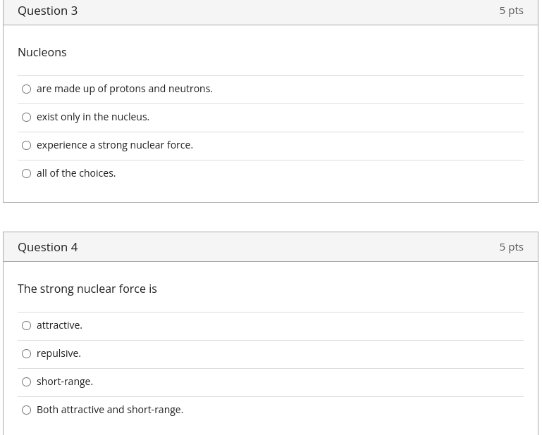The width and height of the screenshot is (542, 435).
Task: Click the '5 pts' label of Question 4
Action: click(511, 247)
